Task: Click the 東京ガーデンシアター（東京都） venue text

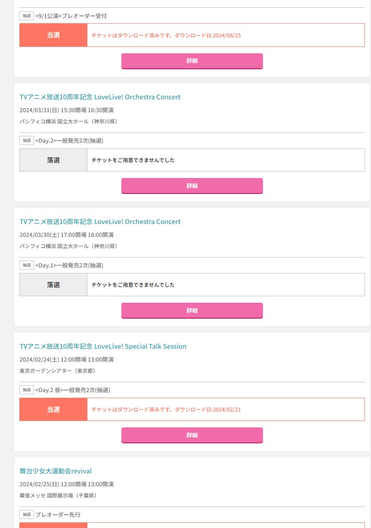Action: pos(57,371)
